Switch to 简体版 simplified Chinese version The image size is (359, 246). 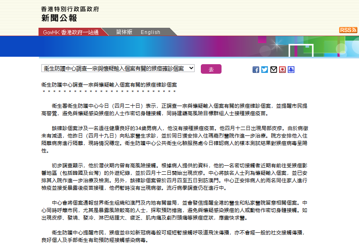tap(124, 32)
